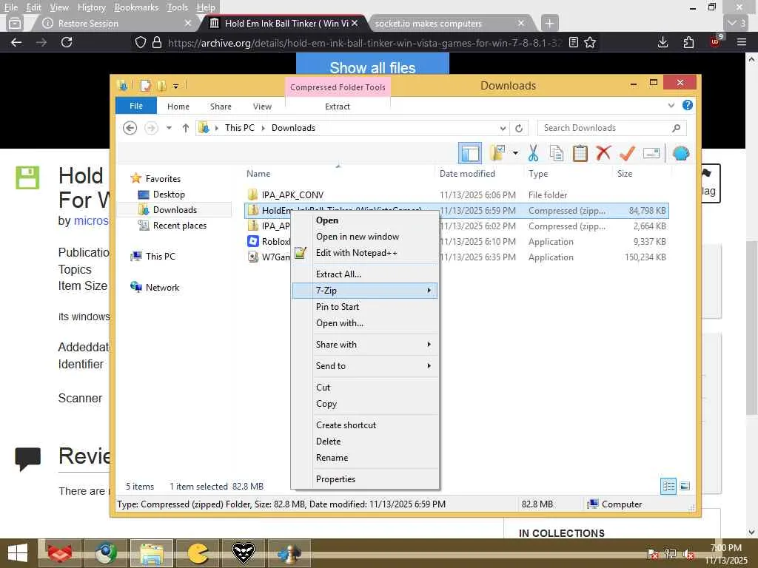This screenshot has width=758, height=568.
Task: Expand the 7-Zip submenu
Action: tap(429, 290)
